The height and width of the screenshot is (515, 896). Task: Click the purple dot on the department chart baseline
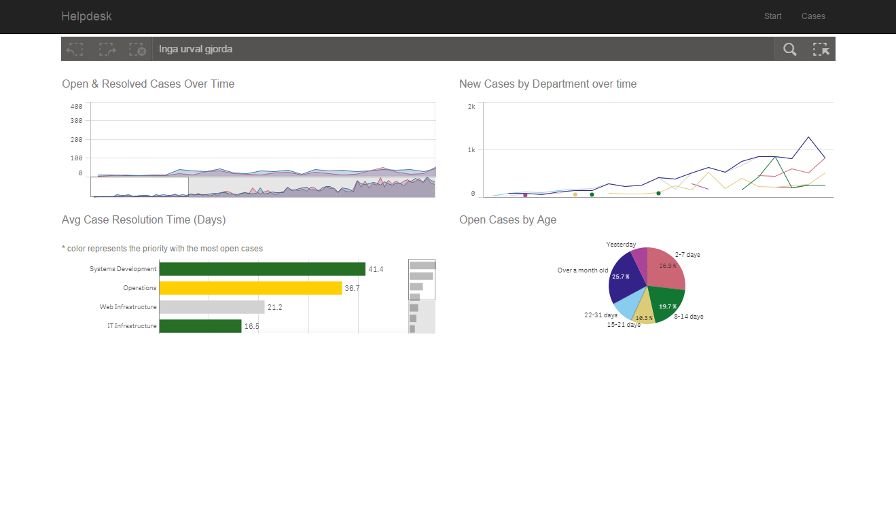525,196
